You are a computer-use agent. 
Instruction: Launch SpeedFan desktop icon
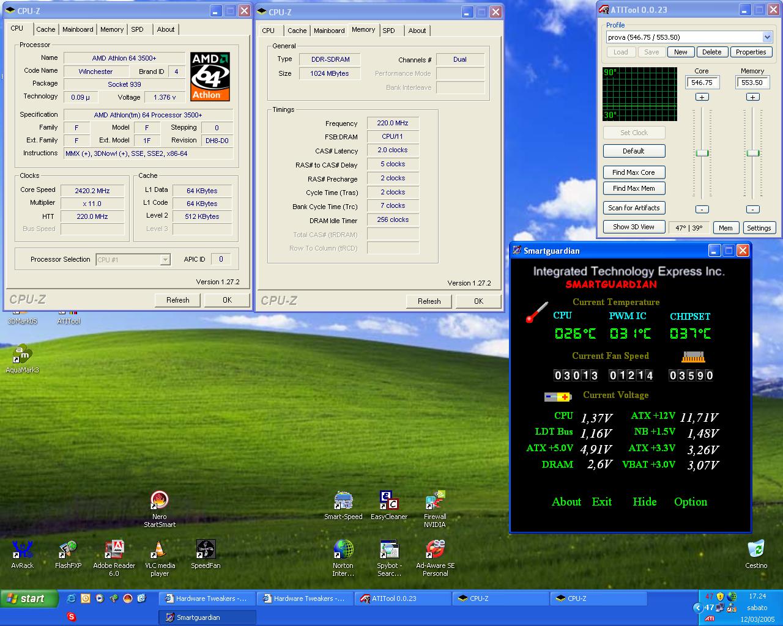point(206,554)
